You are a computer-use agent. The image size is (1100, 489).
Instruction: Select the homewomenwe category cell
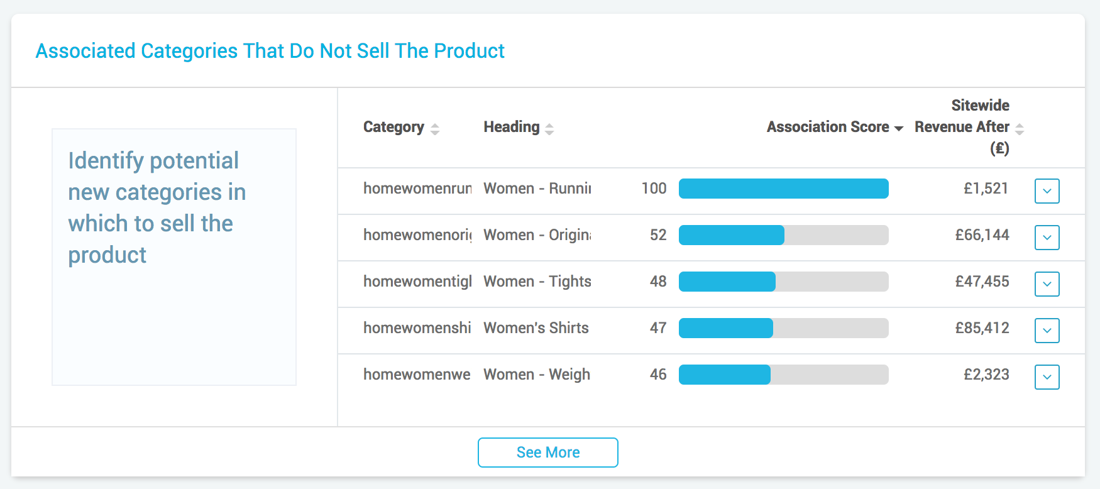pyautogui.click(x=417, y=375)
